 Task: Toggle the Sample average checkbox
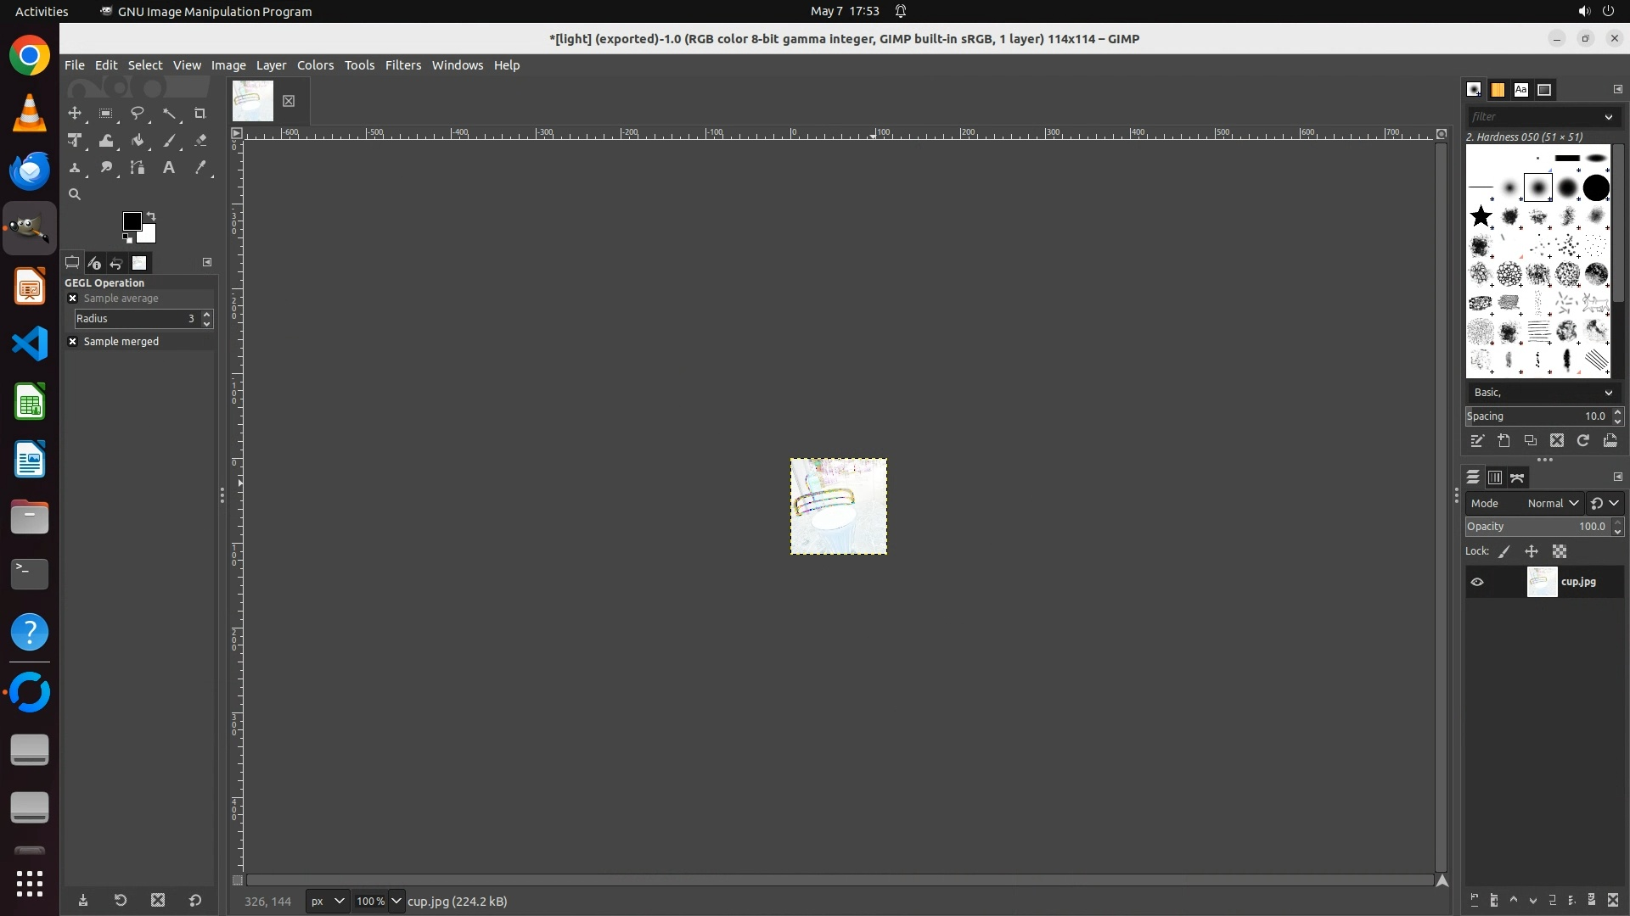pos(73,299)
